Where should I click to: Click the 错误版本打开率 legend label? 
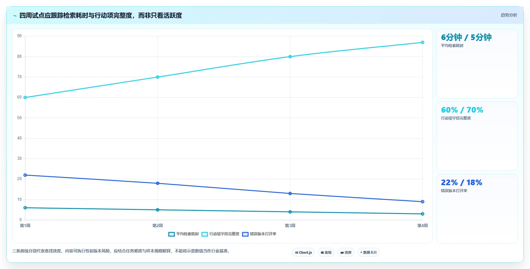click(x=263, y=234)
